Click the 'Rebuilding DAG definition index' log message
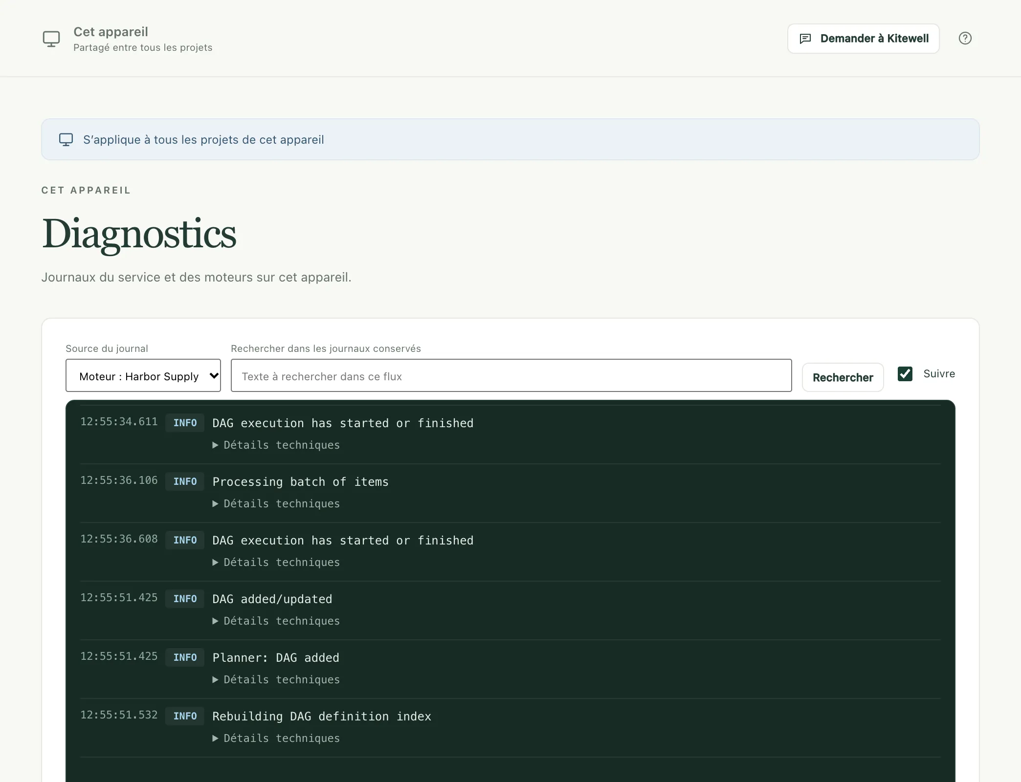 [x=322, y=717]
